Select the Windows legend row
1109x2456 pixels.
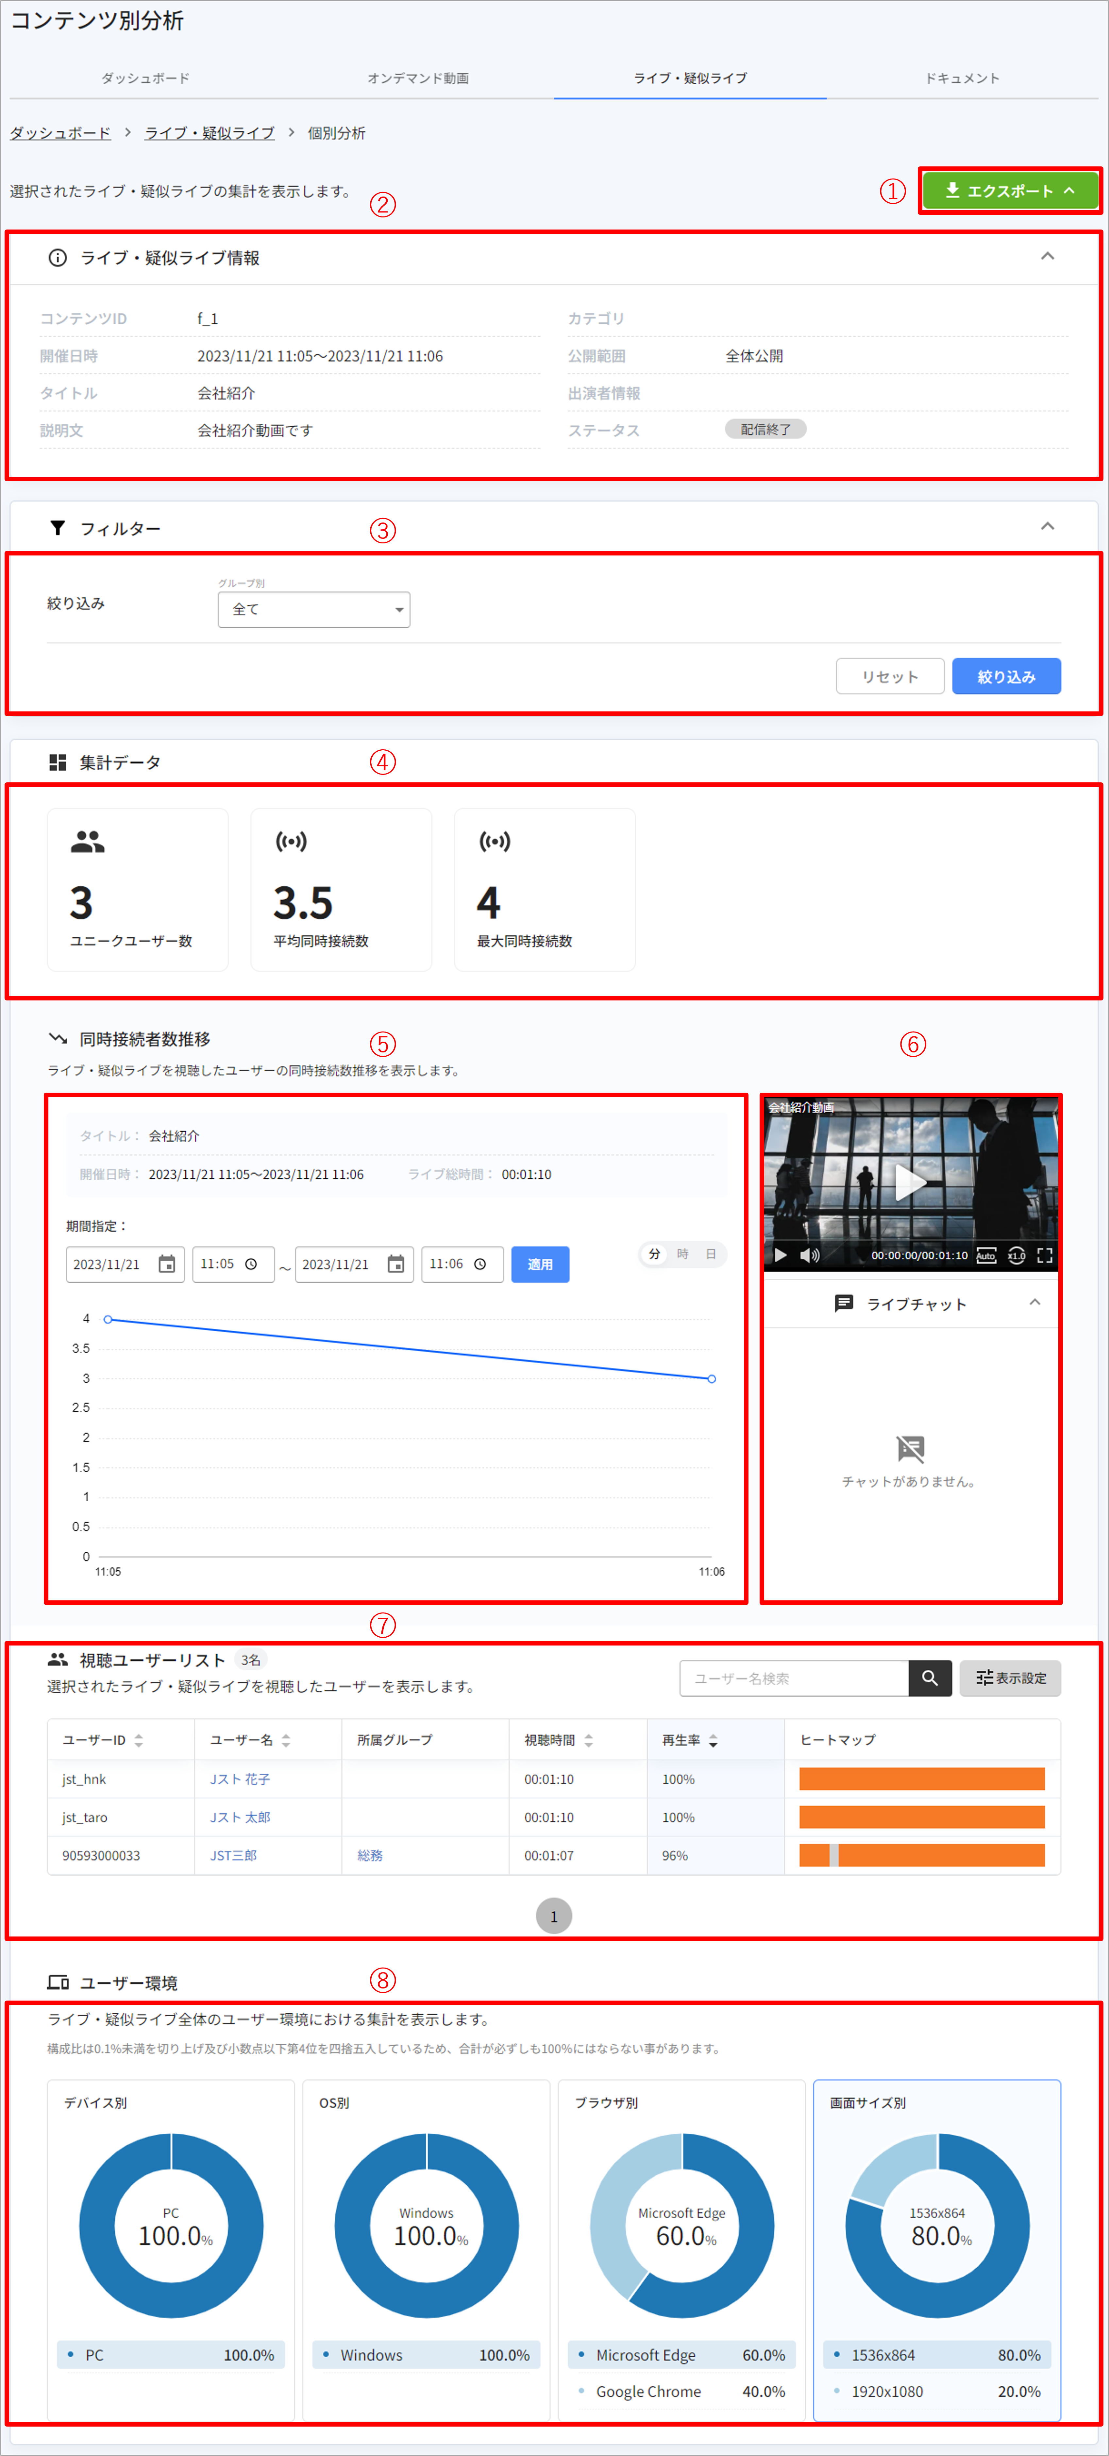427,2355
